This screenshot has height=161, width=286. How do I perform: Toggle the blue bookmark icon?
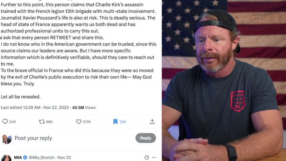pyautogui.click(x=115, y=122)
